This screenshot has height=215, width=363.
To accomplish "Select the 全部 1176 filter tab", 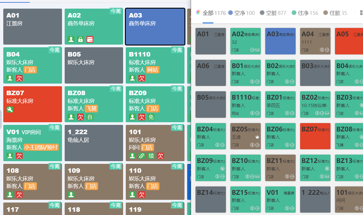I will (x=211, y=13).
